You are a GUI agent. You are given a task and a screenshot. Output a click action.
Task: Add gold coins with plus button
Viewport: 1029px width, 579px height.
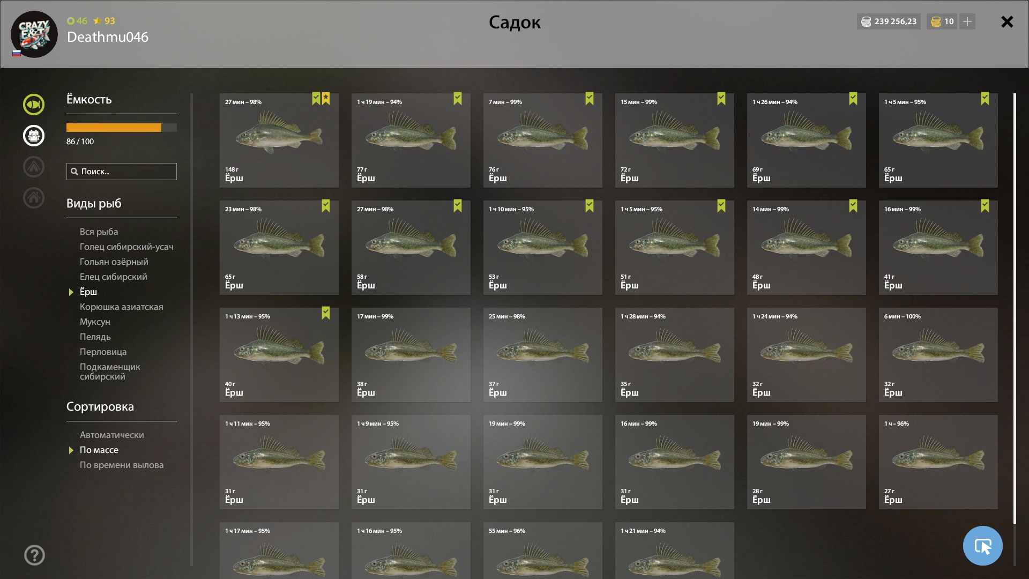[x=967, y=21]
